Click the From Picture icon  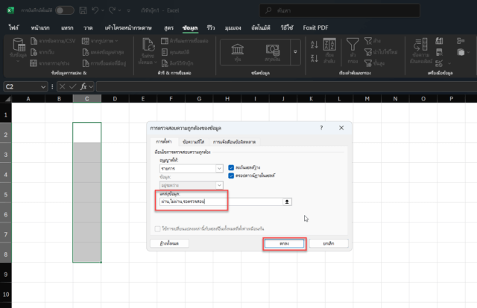click(x=86, y=41)
